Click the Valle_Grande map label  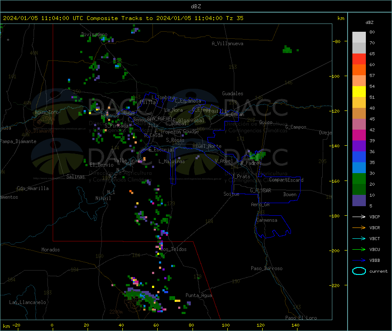129,160
